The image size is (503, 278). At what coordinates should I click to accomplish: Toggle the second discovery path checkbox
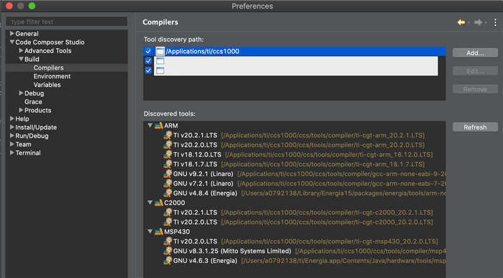pyautogui.click(x=148, y=60)
